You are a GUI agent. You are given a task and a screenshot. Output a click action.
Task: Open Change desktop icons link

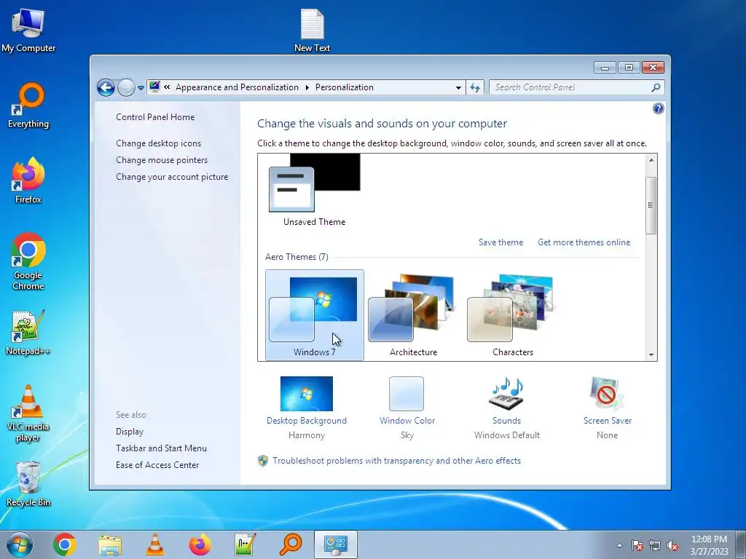(x=158, y=143)
